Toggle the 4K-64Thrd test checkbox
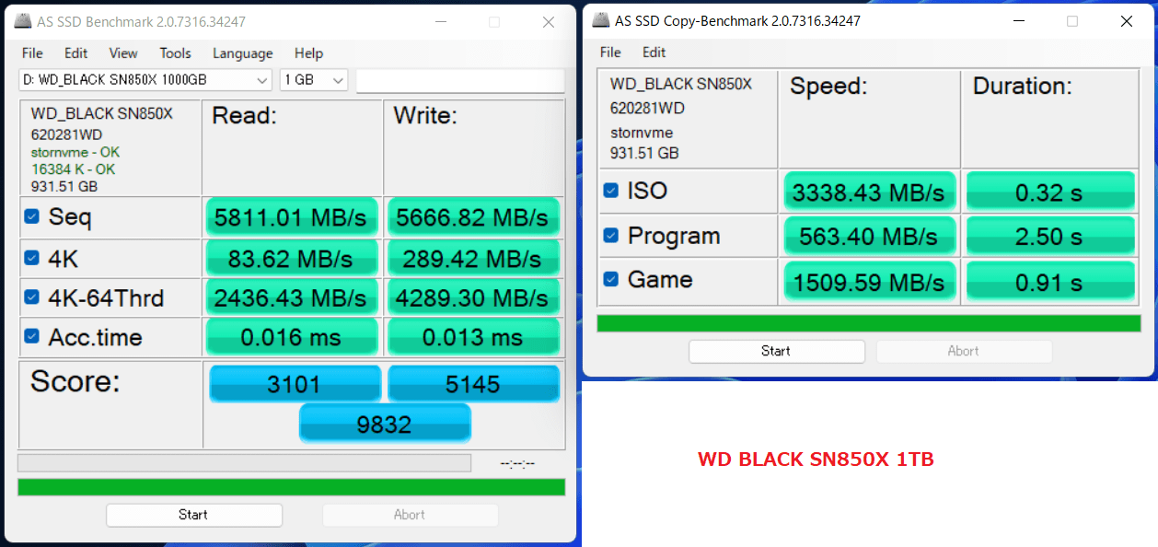1158x547 pixels. [x=32, y=297]
